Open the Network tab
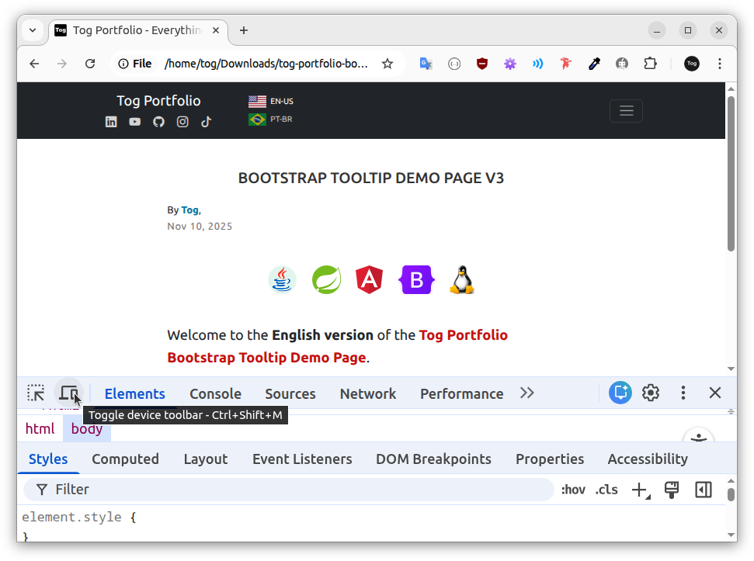 (x=368, y=394)
